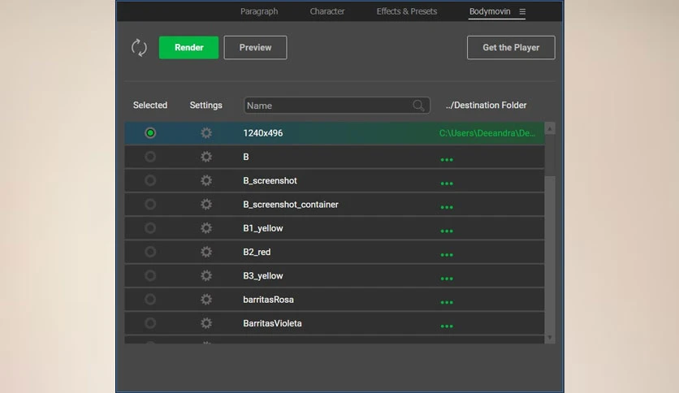The height and width of the screenshot is (393, 679).
Task: Open settings gear for 1240x496
Action: click(206, 133)
